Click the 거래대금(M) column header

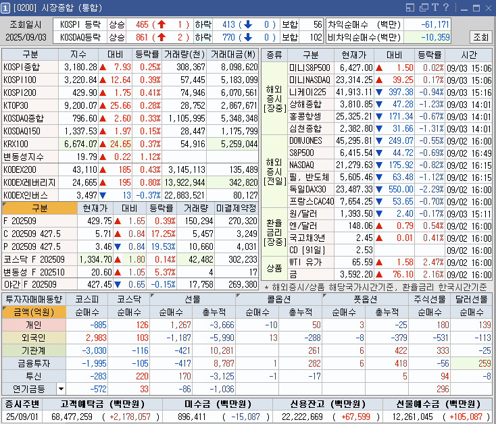(x=233, y=54)
